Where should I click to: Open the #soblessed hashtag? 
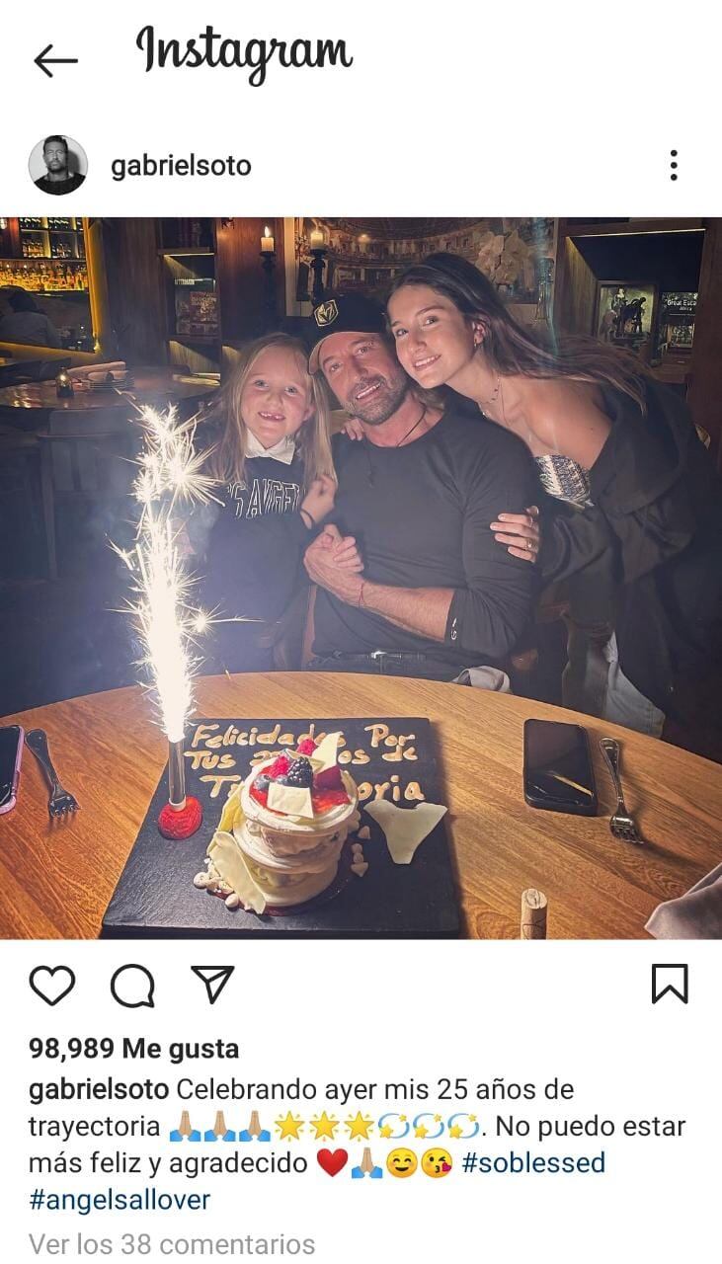[x=533, y=1162]
